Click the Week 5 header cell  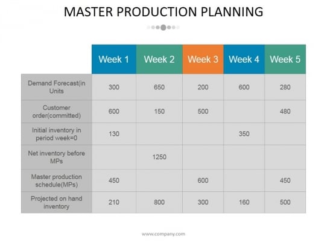(285, 59)
